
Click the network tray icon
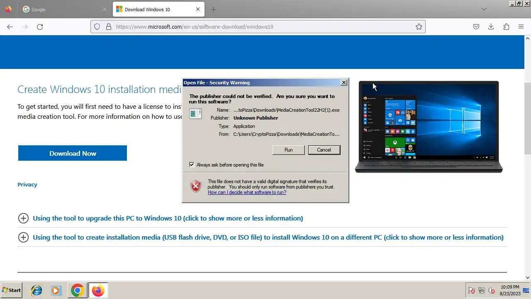pyautogui.click(x=482, y=291)
